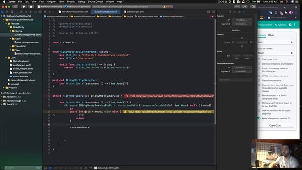Expand the Products folder
The image size is (302, 170).
point(4,88)
